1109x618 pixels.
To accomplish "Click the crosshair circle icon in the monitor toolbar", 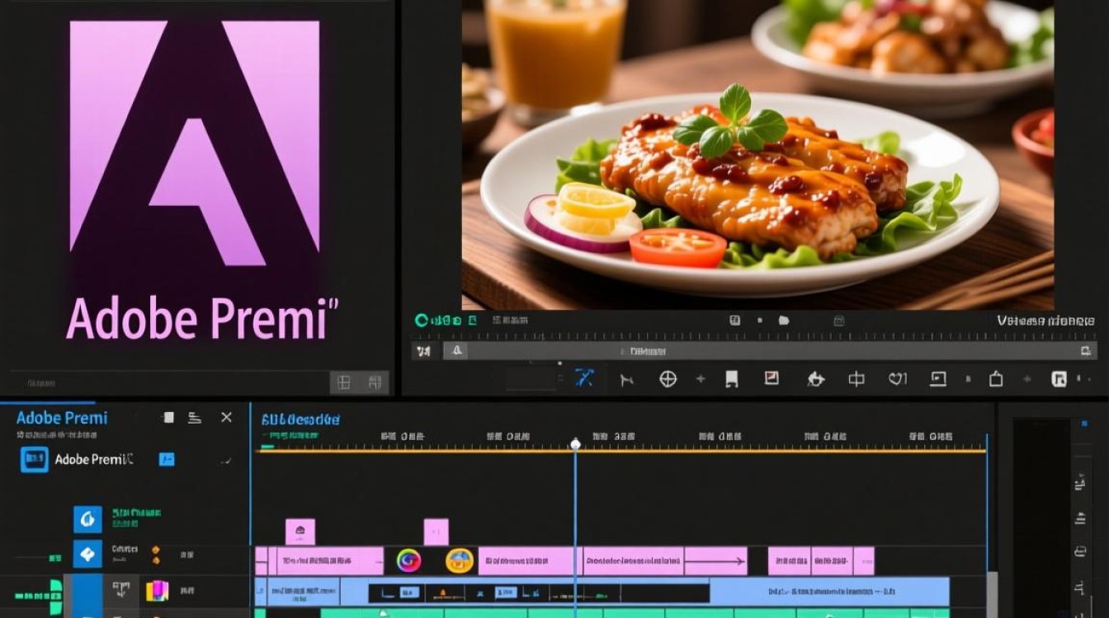I will click(x=668, y=379).
